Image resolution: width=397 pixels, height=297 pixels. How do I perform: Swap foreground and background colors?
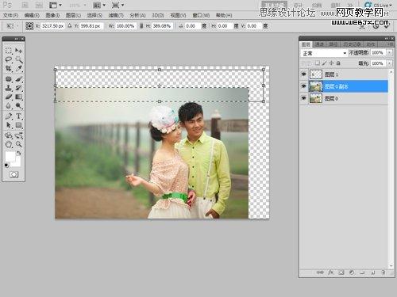(x=19, y=153)
